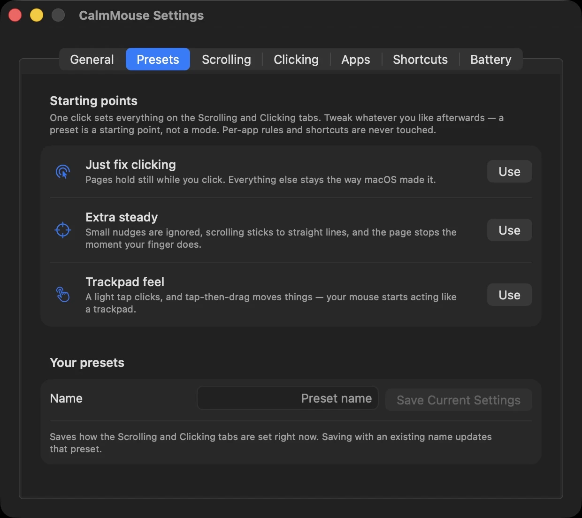Focus the Preset name input field
Image resolution: width=582 pixels, height=518 pixels.
pyautogui.click(x=288, y=398)
